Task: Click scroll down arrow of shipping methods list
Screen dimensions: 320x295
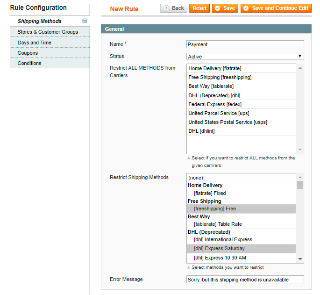Action: click(x=300, y=259)
